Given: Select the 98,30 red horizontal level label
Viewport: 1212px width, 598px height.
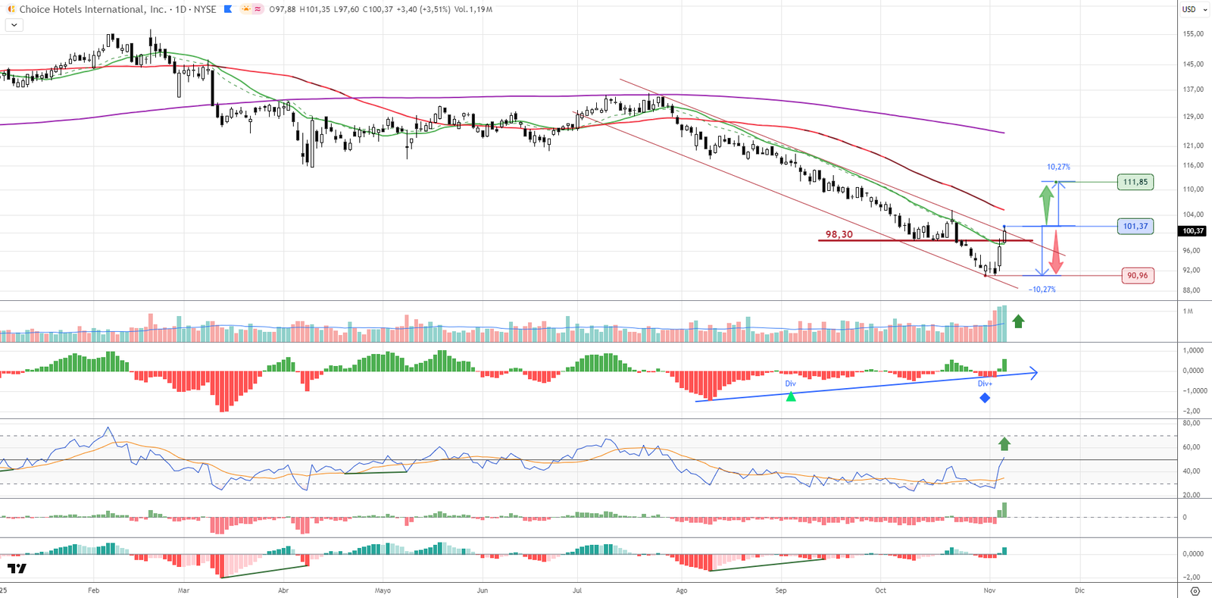Looking at the screenshot, I should click(839, 234).
